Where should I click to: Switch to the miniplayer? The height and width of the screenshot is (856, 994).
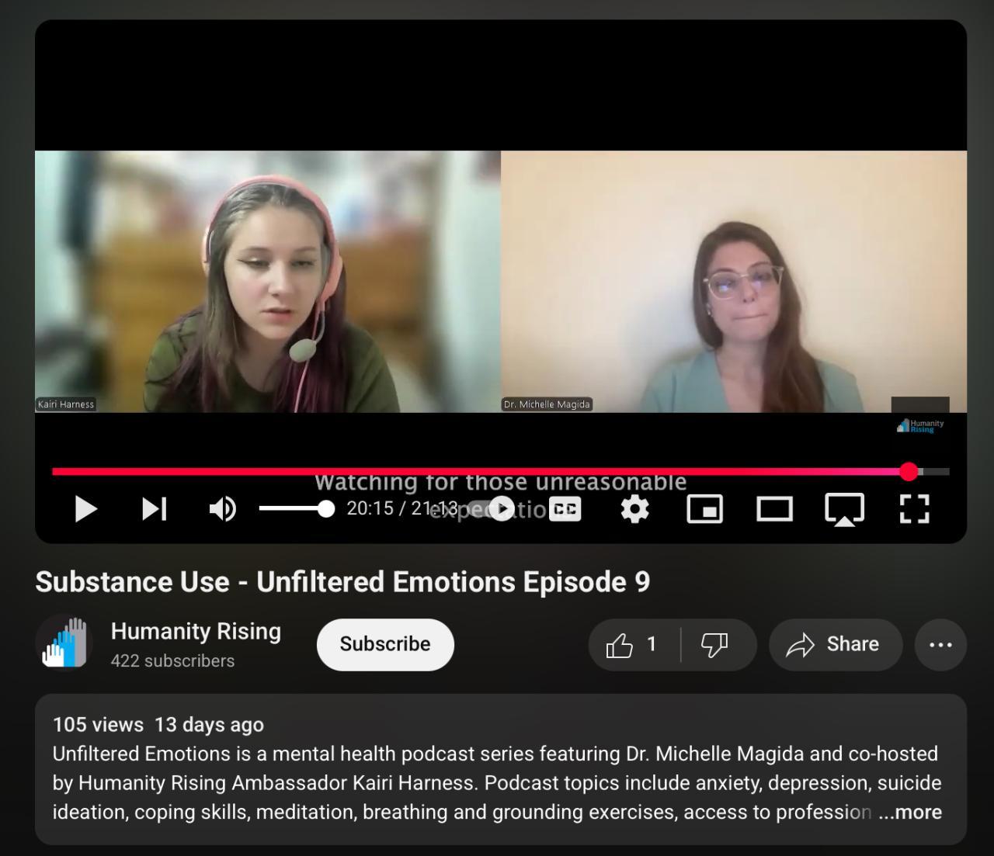pos(705,509)
